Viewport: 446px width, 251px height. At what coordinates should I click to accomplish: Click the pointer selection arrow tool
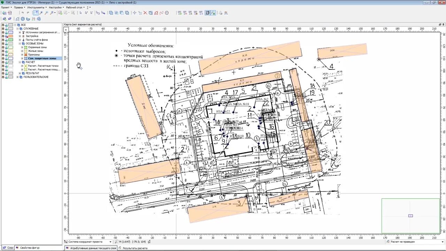[80, 13]
